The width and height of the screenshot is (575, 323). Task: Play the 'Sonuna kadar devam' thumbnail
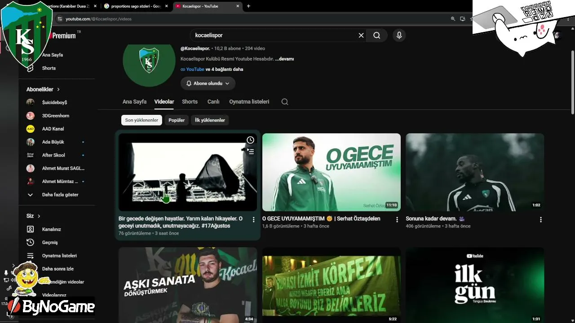(475, 172)
